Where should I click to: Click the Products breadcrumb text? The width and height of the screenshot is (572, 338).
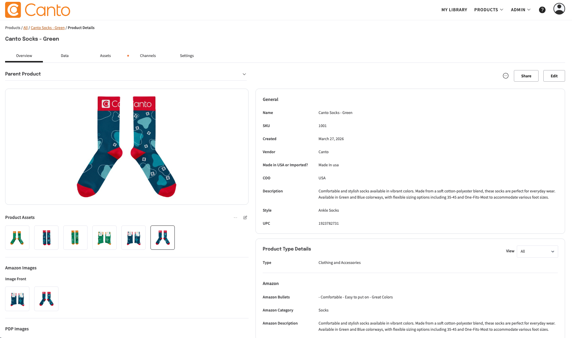coord(13,28)
